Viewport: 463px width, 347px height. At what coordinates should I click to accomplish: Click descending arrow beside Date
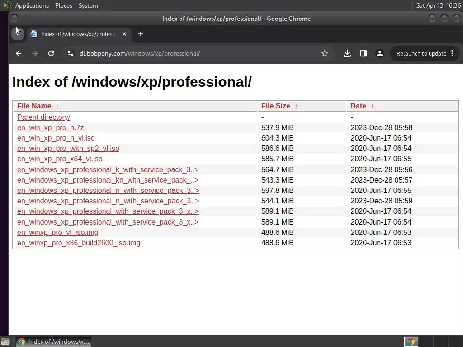(372, 106)
